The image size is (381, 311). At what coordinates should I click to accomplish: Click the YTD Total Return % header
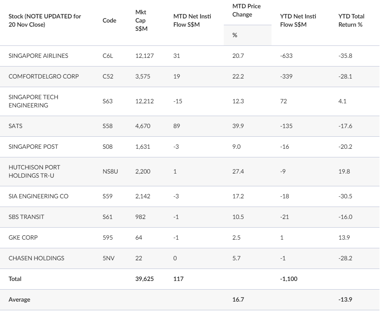tap(351, 20)
